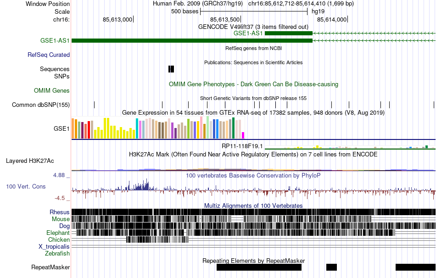Click the Chicken alignment row label

[x=59, y=239]
